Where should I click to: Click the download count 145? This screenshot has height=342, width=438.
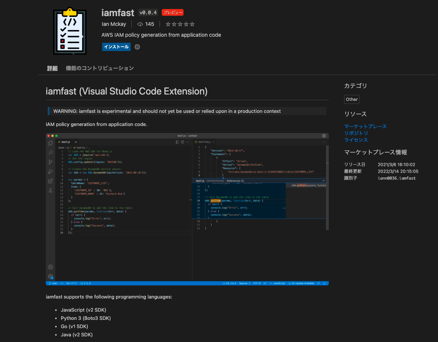click(150, 24)
